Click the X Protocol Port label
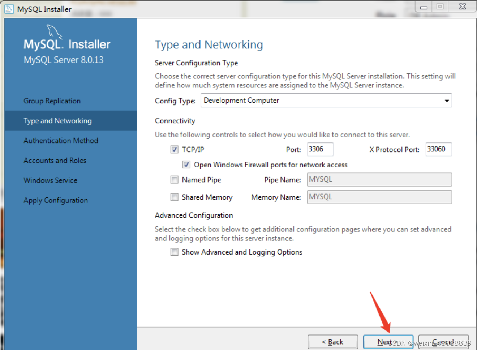The width and height of the screenshot is (477, 350). (x=394, y=150)
